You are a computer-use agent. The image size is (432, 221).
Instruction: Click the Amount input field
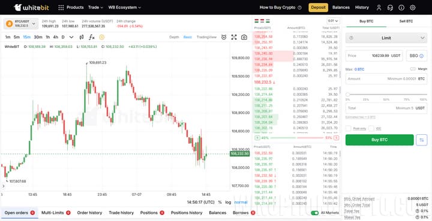point(386,79)
